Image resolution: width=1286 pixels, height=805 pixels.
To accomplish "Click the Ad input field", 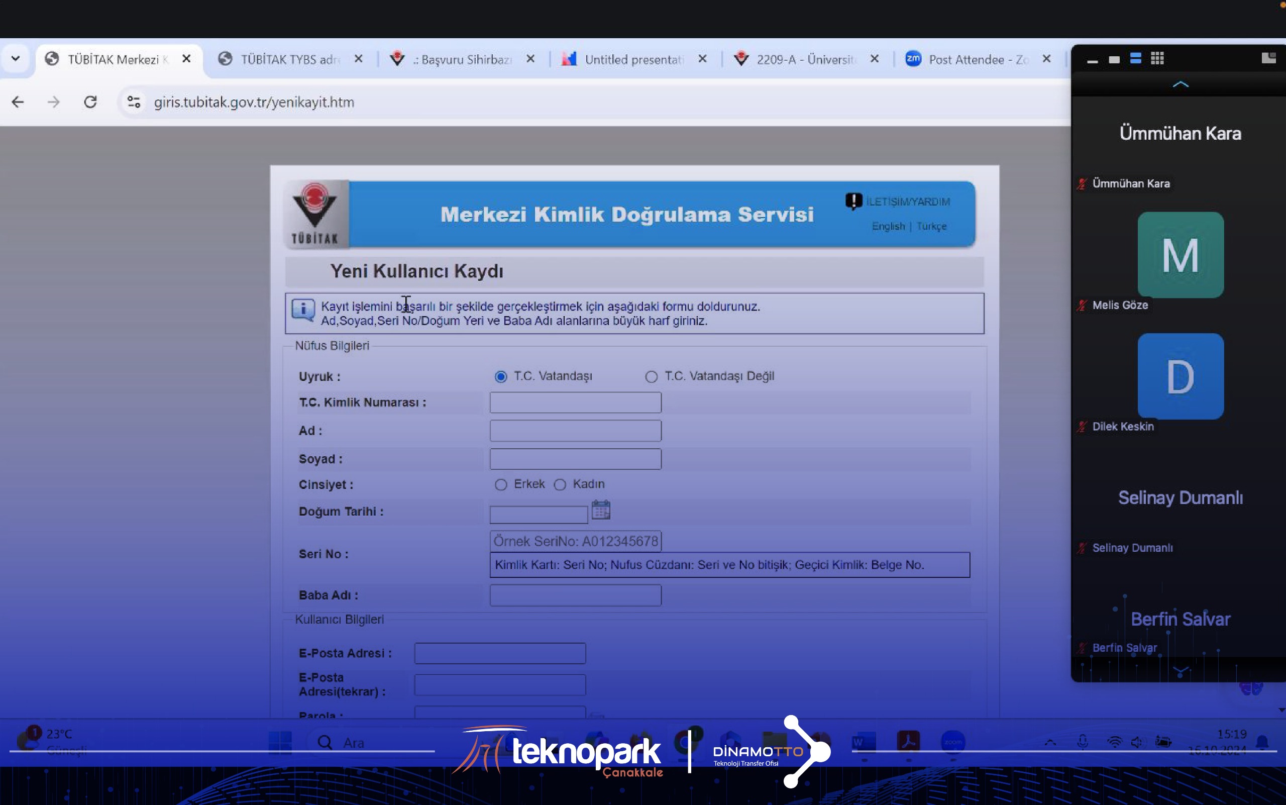I will coord(575,431).
